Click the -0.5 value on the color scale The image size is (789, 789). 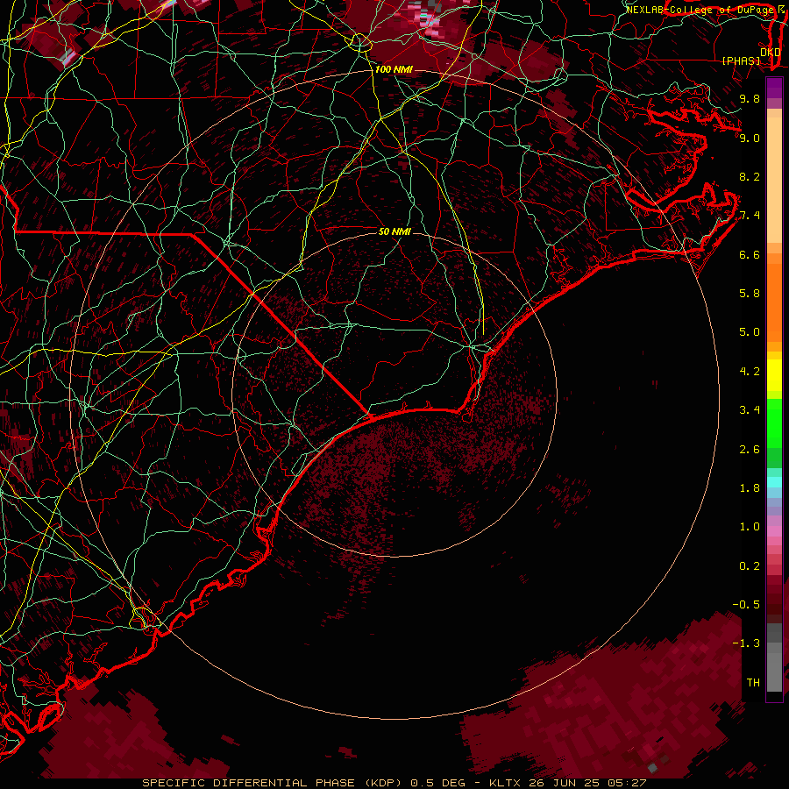(x=746, y=605)
